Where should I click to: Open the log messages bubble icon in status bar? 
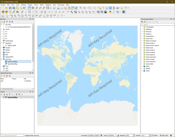171,135
